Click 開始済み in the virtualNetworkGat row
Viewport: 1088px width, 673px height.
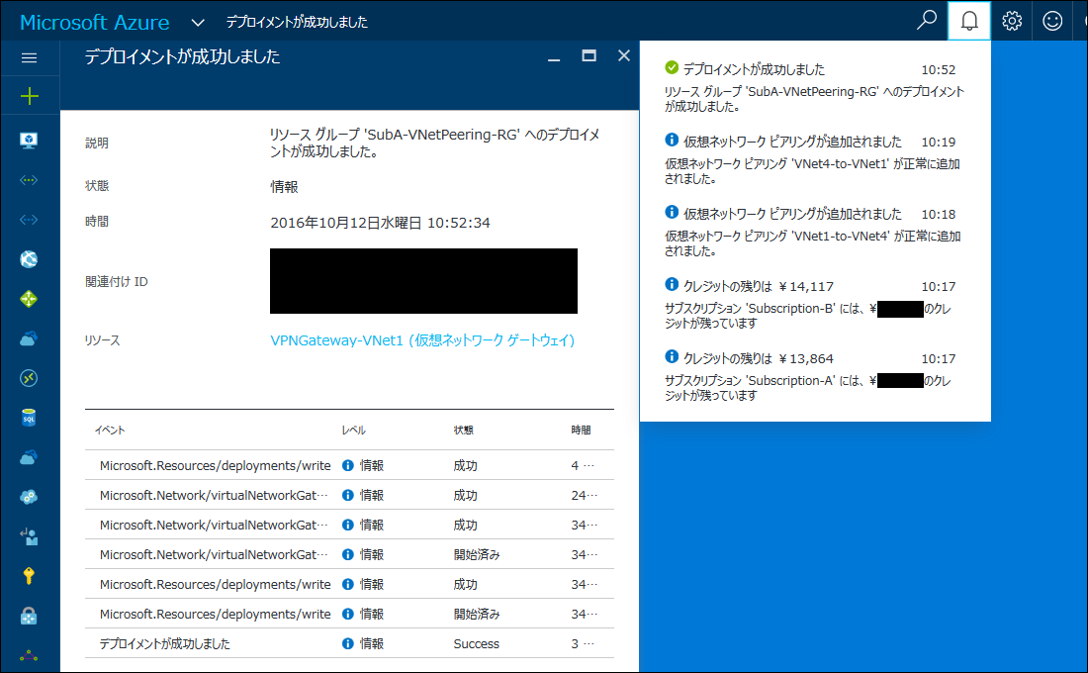(x=476, y=555)
